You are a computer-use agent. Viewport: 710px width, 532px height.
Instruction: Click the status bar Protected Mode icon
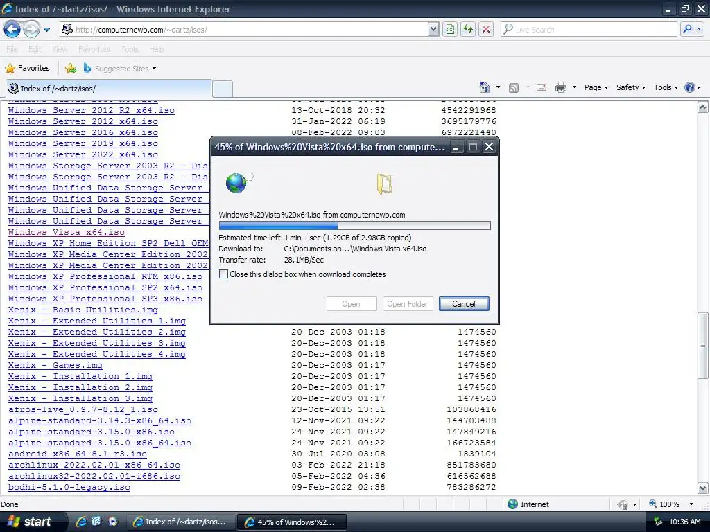(x=623, y=504)
